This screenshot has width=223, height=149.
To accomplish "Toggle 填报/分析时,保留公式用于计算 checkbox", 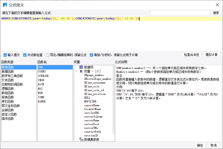I will (91, 55).
